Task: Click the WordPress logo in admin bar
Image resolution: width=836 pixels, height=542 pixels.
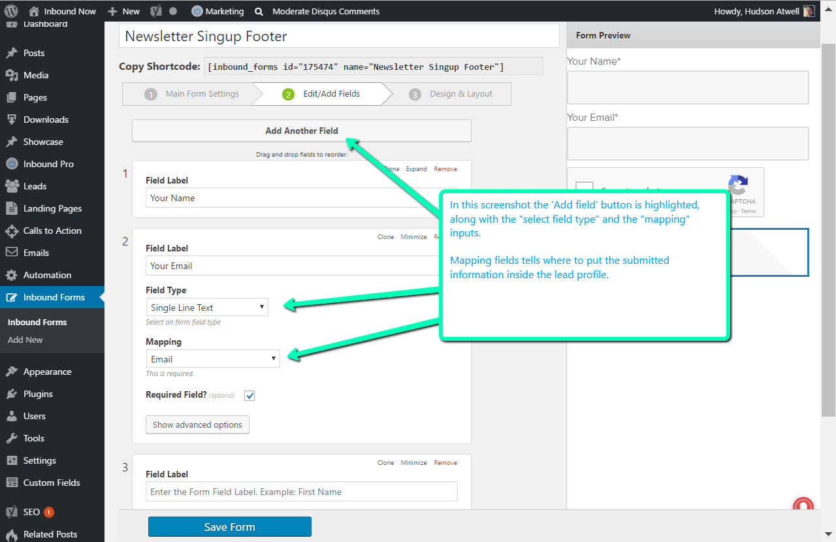Action: [11, 11]
